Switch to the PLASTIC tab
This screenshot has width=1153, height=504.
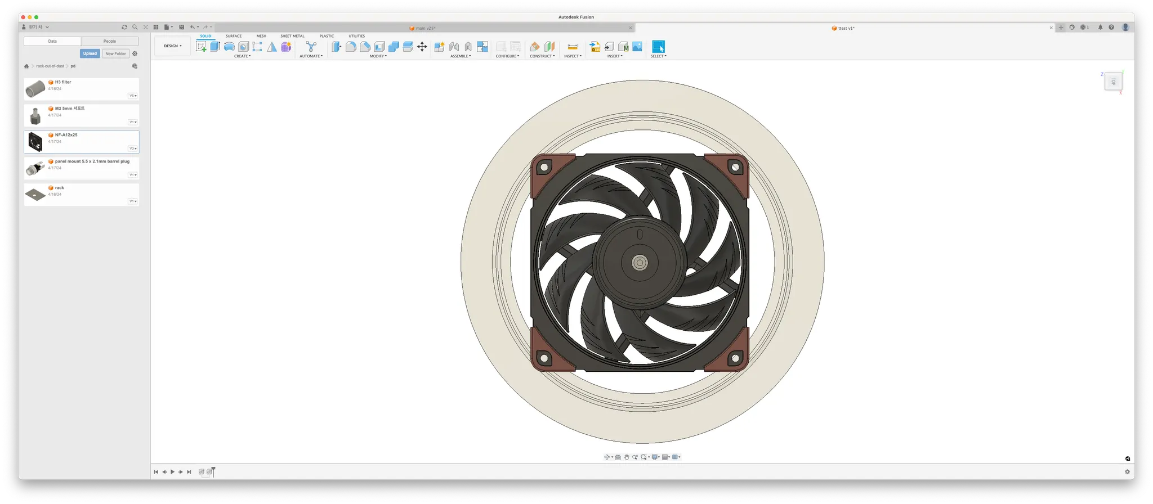(x=327, y=36)
